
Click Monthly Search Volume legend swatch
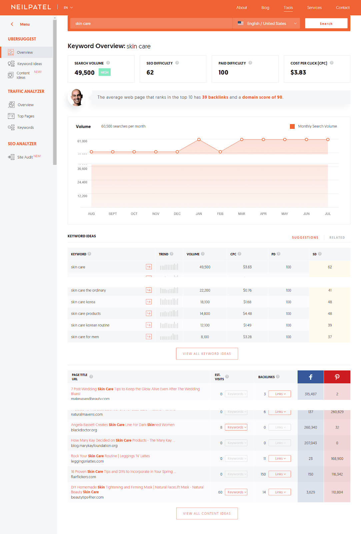click(292, 126)
